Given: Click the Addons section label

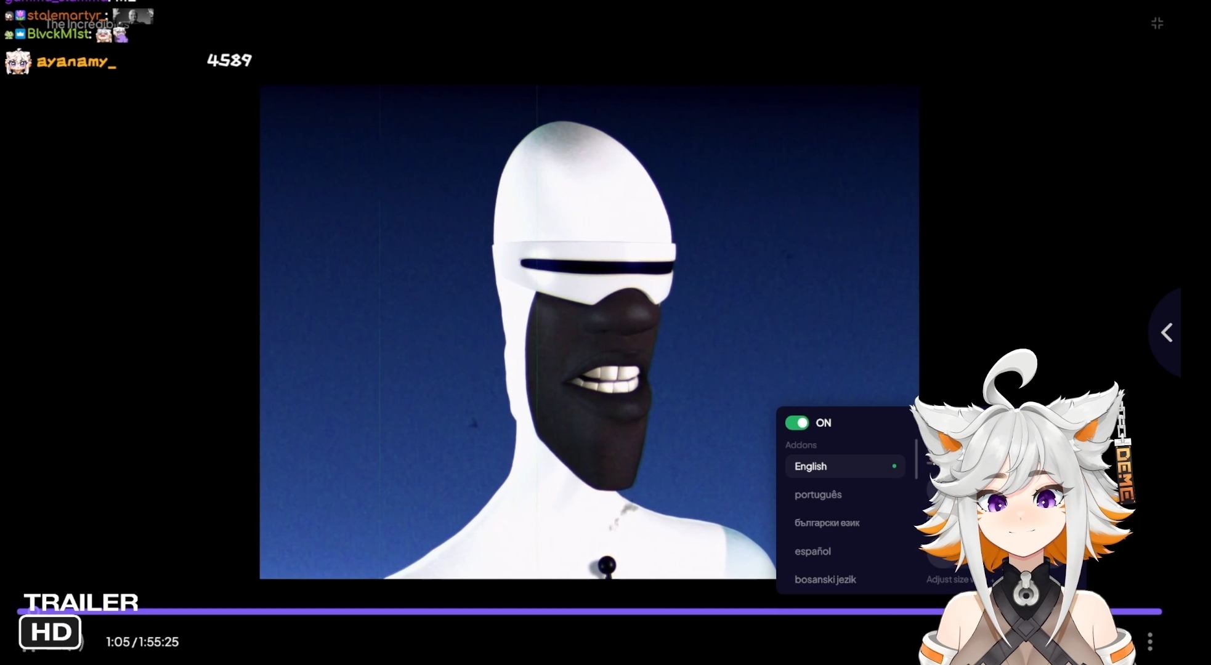Looking at the screenshot, I should (801, 445).
